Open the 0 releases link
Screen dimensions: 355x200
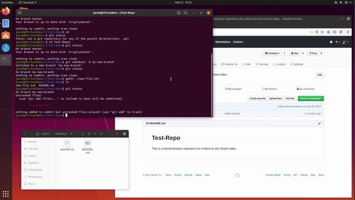click(x=270, y=89)
